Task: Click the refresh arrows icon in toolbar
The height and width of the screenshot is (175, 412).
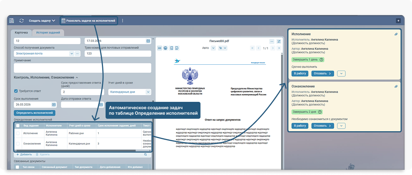Action: click(x=22, y=21)
